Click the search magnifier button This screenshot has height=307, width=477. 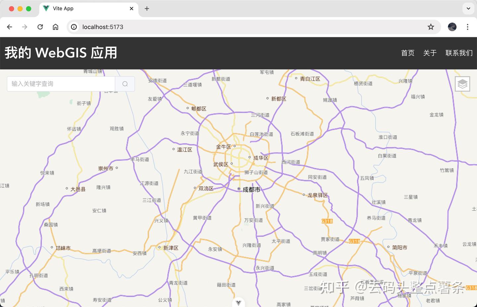point(125,84)
